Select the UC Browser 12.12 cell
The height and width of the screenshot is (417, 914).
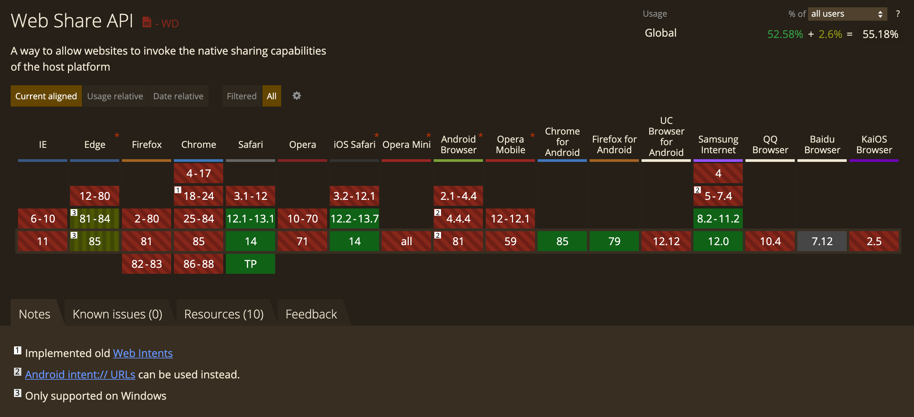[666, 241]
